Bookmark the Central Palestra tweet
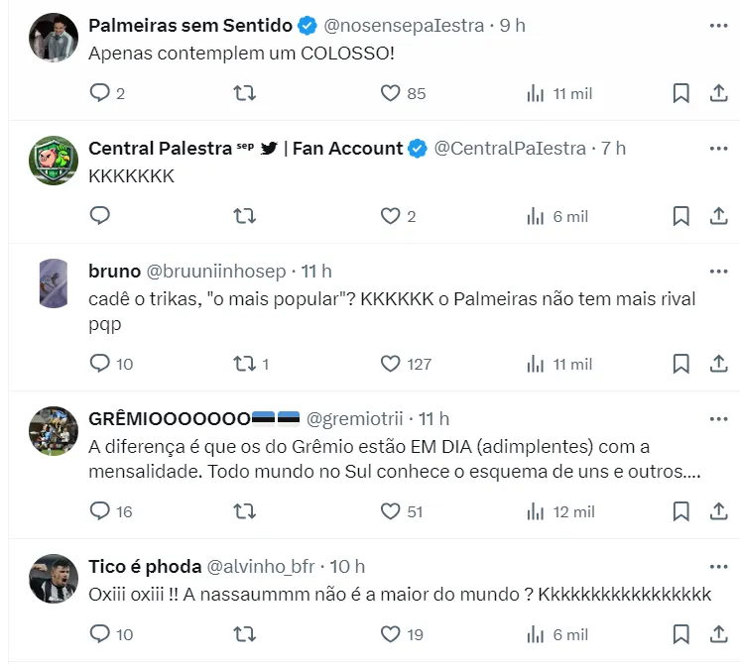This screenshot has height=665, width=740. coord(680,215)
